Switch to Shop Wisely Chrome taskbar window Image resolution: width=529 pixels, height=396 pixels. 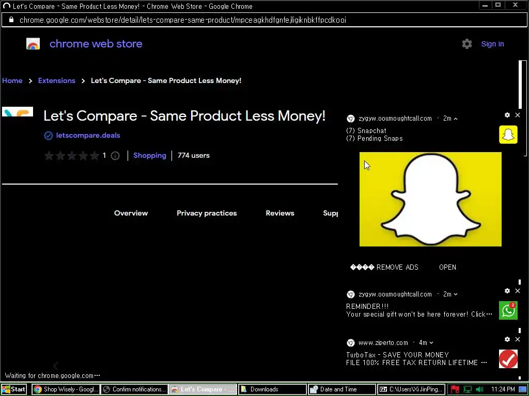point(66,389)
